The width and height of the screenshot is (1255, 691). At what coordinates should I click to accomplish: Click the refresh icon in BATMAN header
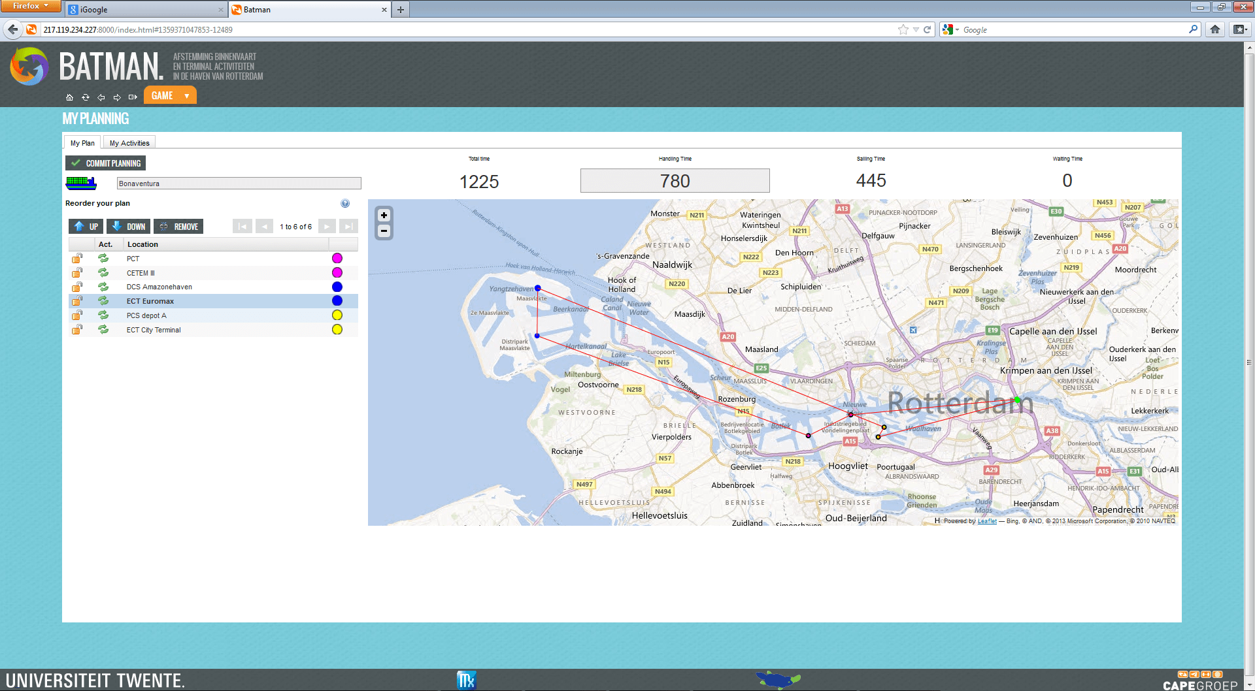tap(85, 97)
